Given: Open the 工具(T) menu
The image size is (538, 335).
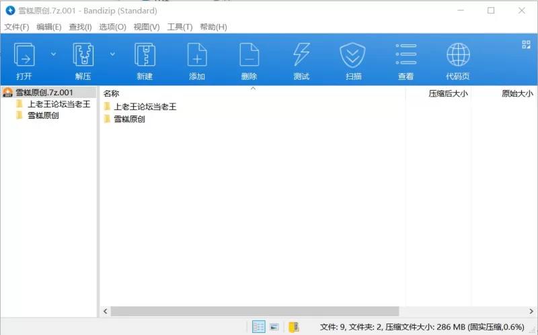Looking at the screenshot, I should pyautogui.click(x=180, y=27).
